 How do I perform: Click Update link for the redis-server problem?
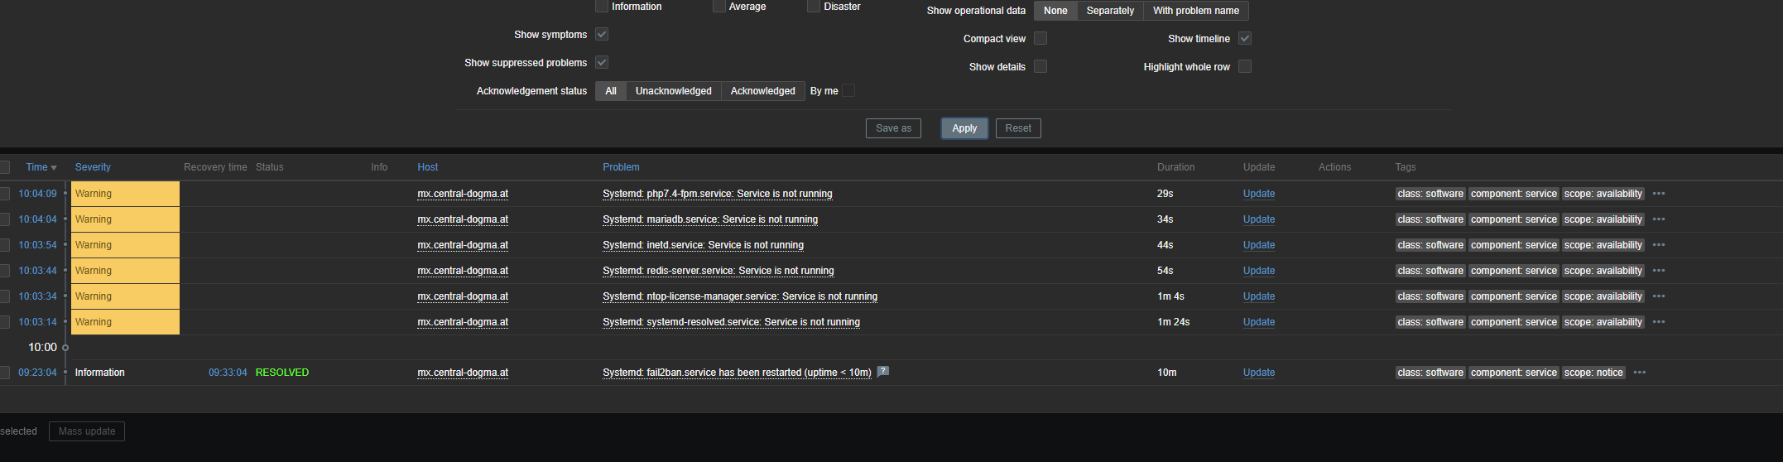[x=1258, y=271]
